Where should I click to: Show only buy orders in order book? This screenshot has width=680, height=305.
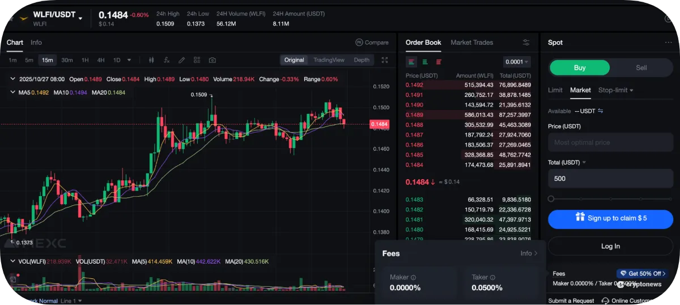(x=425, y=62)
